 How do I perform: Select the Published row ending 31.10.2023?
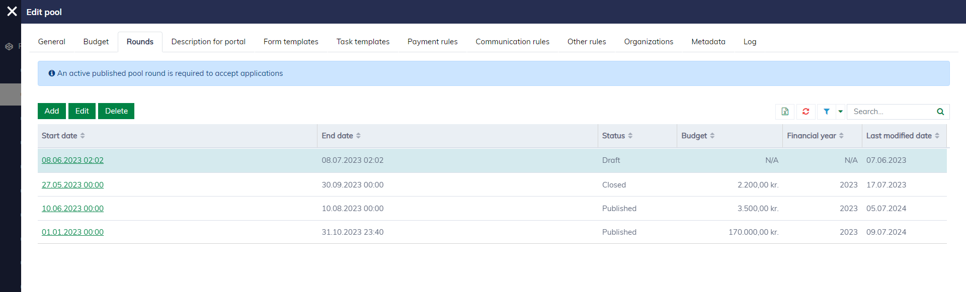pos(453,232)
